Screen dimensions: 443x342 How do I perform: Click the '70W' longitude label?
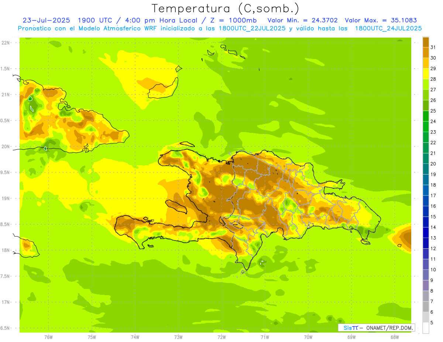[308, 337]
